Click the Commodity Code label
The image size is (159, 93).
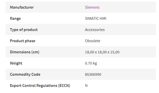coord(25,74)
